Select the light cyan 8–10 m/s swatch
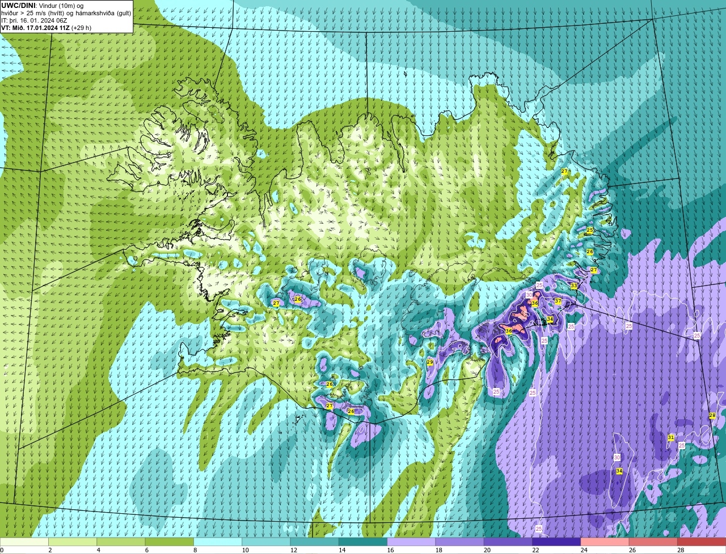 218,542
